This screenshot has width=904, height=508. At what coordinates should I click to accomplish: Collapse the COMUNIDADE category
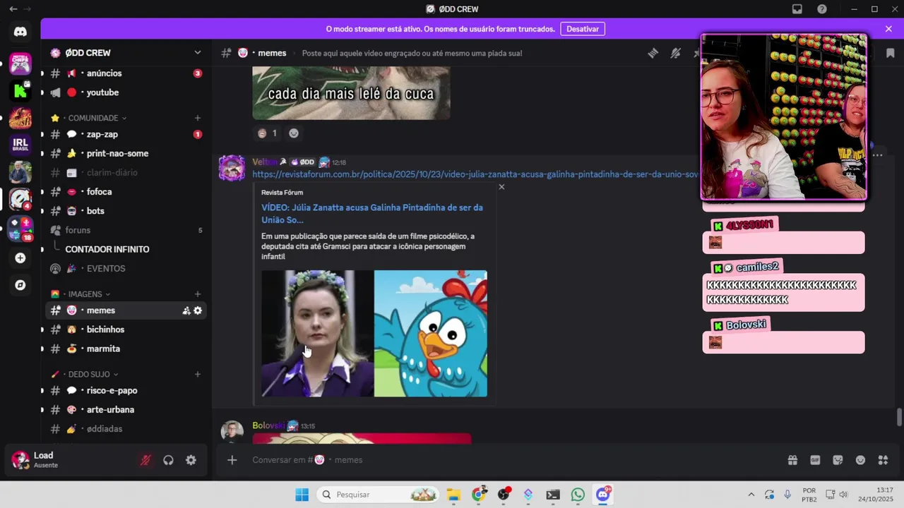93,118
